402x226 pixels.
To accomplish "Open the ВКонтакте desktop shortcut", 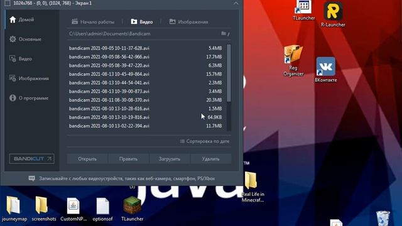I will [x=325, y=70].
